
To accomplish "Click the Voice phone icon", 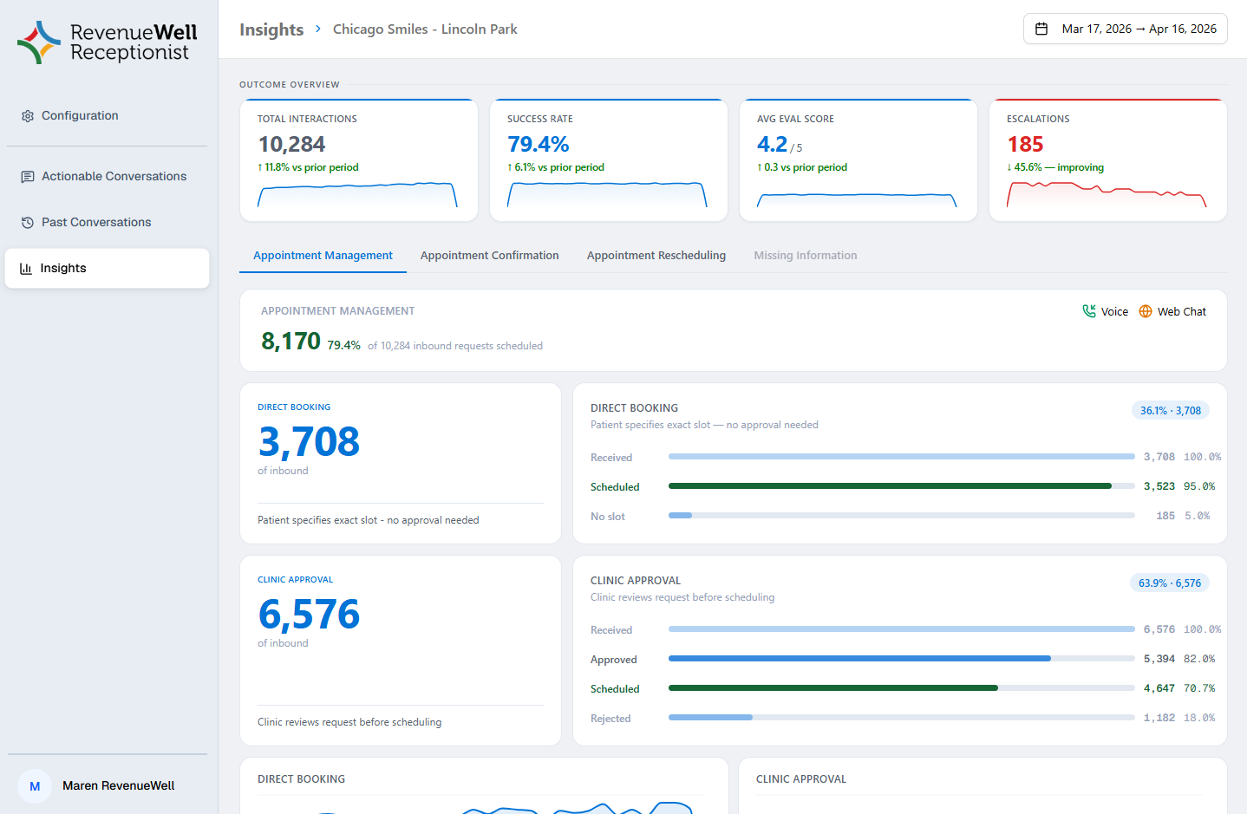I will 1089,311.
